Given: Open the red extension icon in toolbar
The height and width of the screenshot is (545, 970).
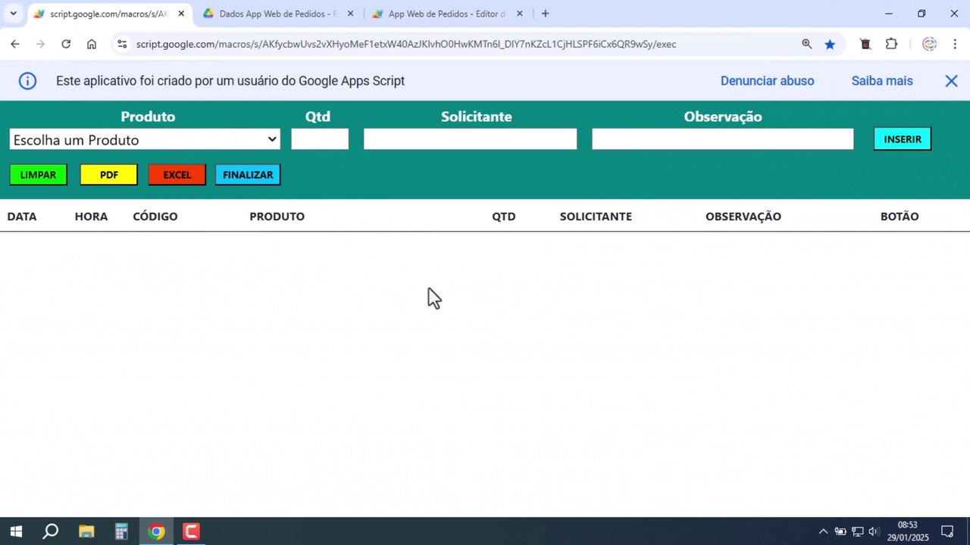Looking at the screenshot, I should (865, 44).
